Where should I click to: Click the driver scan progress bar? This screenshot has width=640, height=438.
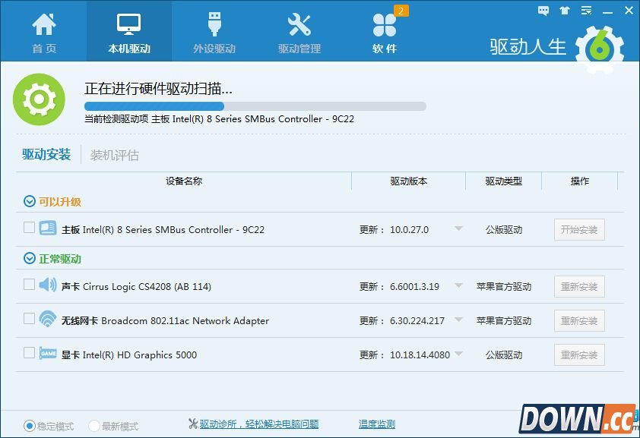[255, 106]
